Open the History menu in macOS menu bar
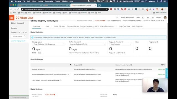The width and height of the screenshot is (177, 99). click(x=40, y=1)
